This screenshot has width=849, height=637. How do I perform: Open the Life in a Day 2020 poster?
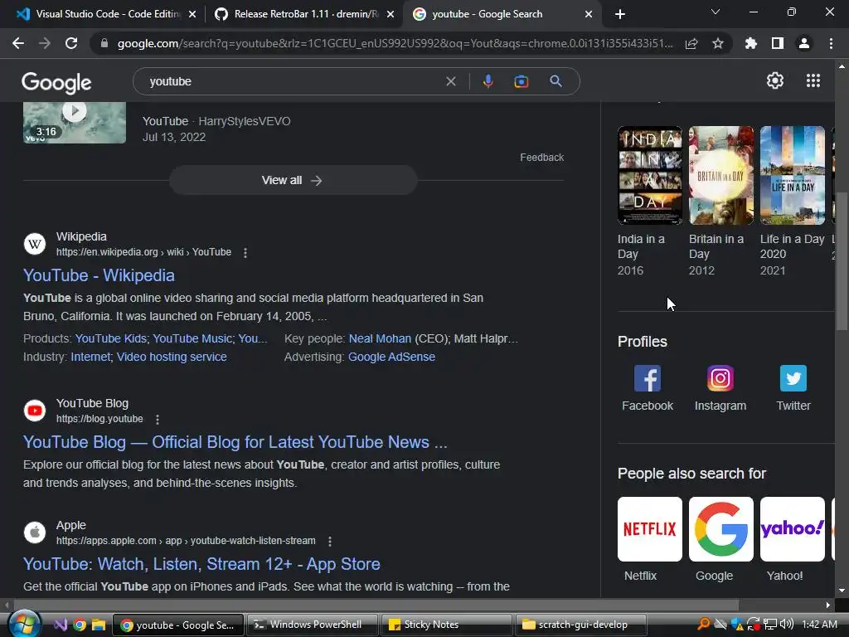pos(793,175)
